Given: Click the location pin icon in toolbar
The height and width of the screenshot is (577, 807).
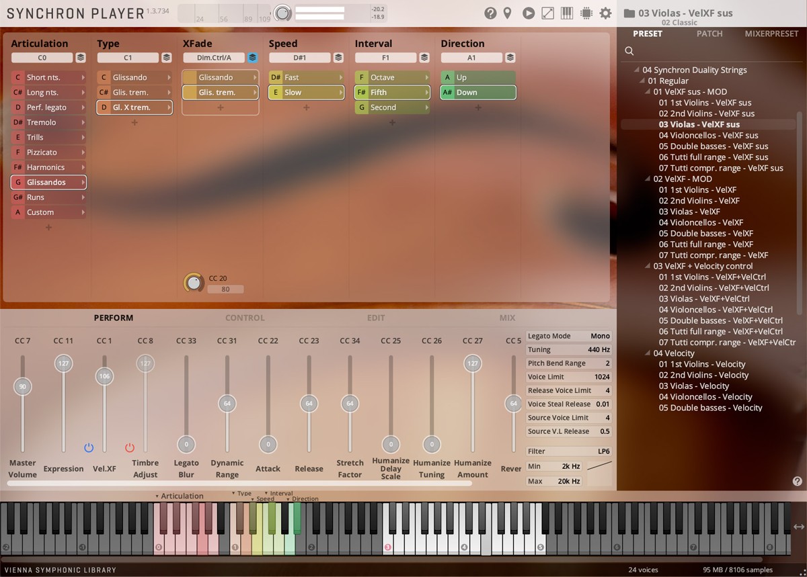Looking at the screenshot, I should (508, 12).
